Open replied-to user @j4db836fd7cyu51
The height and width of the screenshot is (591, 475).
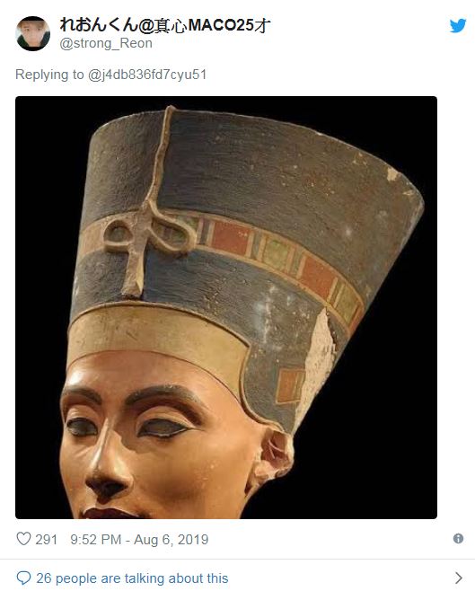coord(147,75)
